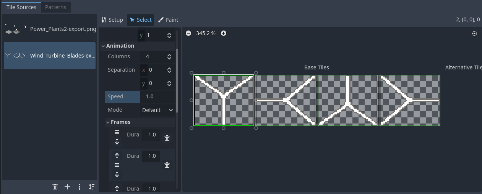Viewport: 482px width, 194px height.
Task: Move the third frame up (arrow icon)
Action: tap(117, 188)
